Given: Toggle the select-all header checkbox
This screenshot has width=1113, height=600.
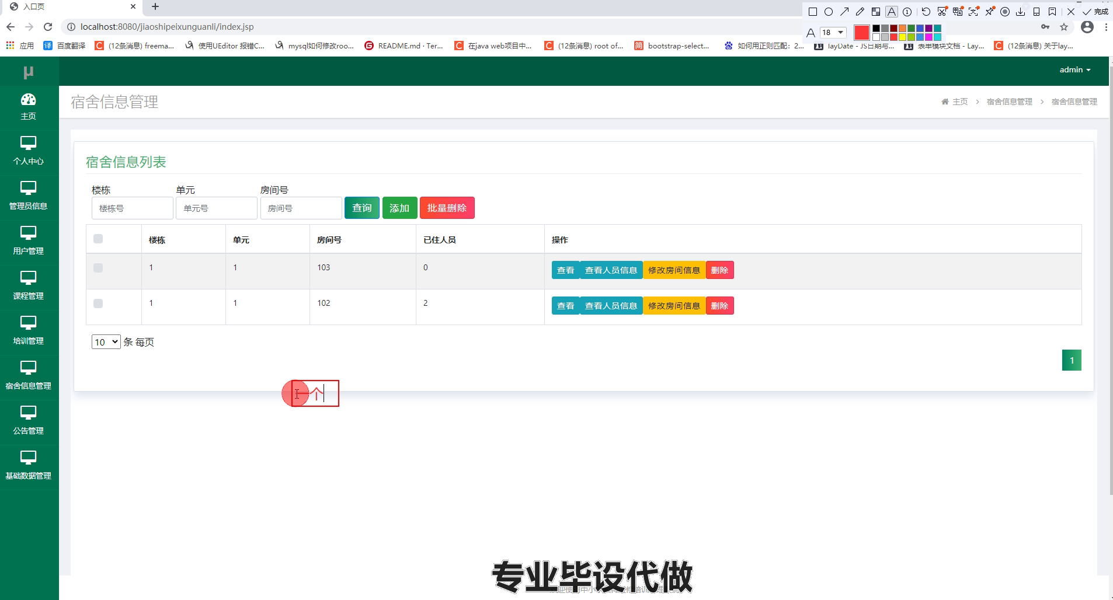Looking at the screenshot, I should [x=98, y=239].
